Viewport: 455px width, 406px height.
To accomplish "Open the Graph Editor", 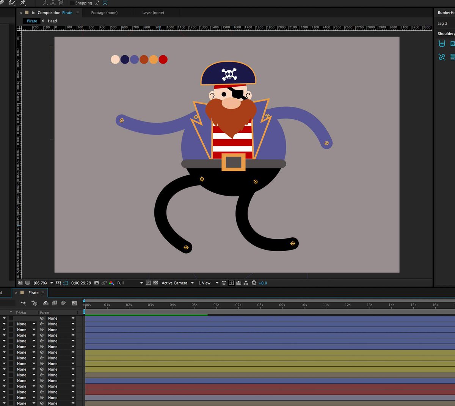I will [x=74, y=303].
